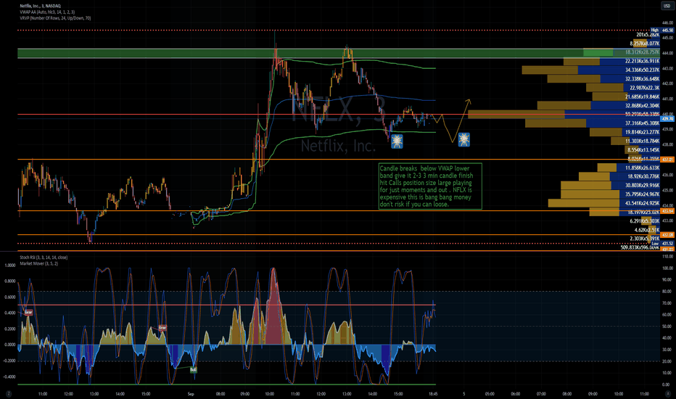Select the Netflix, Inc., 3, NASDAQ symbol legend

40,6
